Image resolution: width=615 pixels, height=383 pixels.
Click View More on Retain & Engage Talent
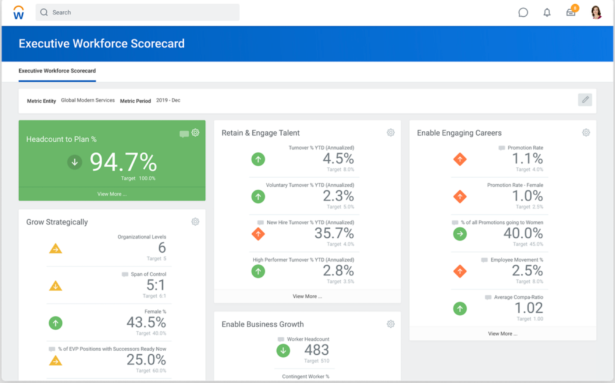[307, 297]
